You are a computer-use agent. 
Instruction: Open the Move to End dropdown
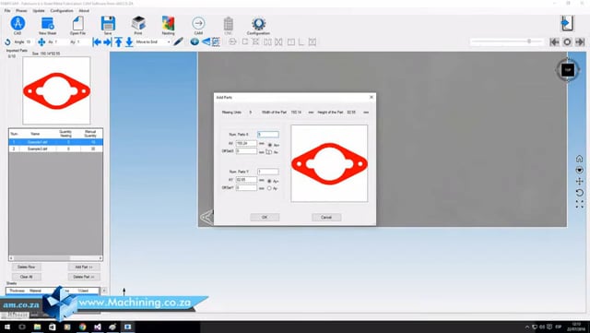coord(153,42)
